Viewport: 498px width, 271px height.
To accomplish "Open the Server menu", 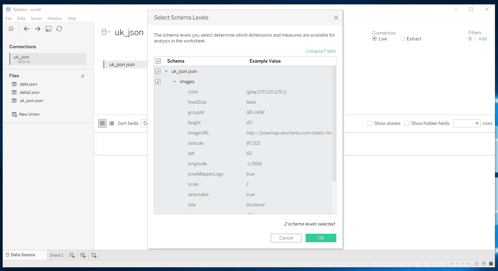I will (x=36, y=18).
